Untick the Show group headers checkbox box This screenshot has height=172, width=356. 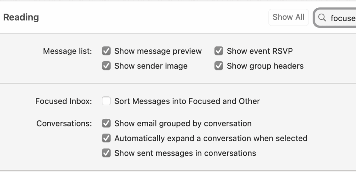pyautogui.click(x=219, y=66)
